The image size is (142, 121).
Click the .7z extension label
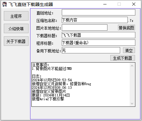(x=131, y=21)
